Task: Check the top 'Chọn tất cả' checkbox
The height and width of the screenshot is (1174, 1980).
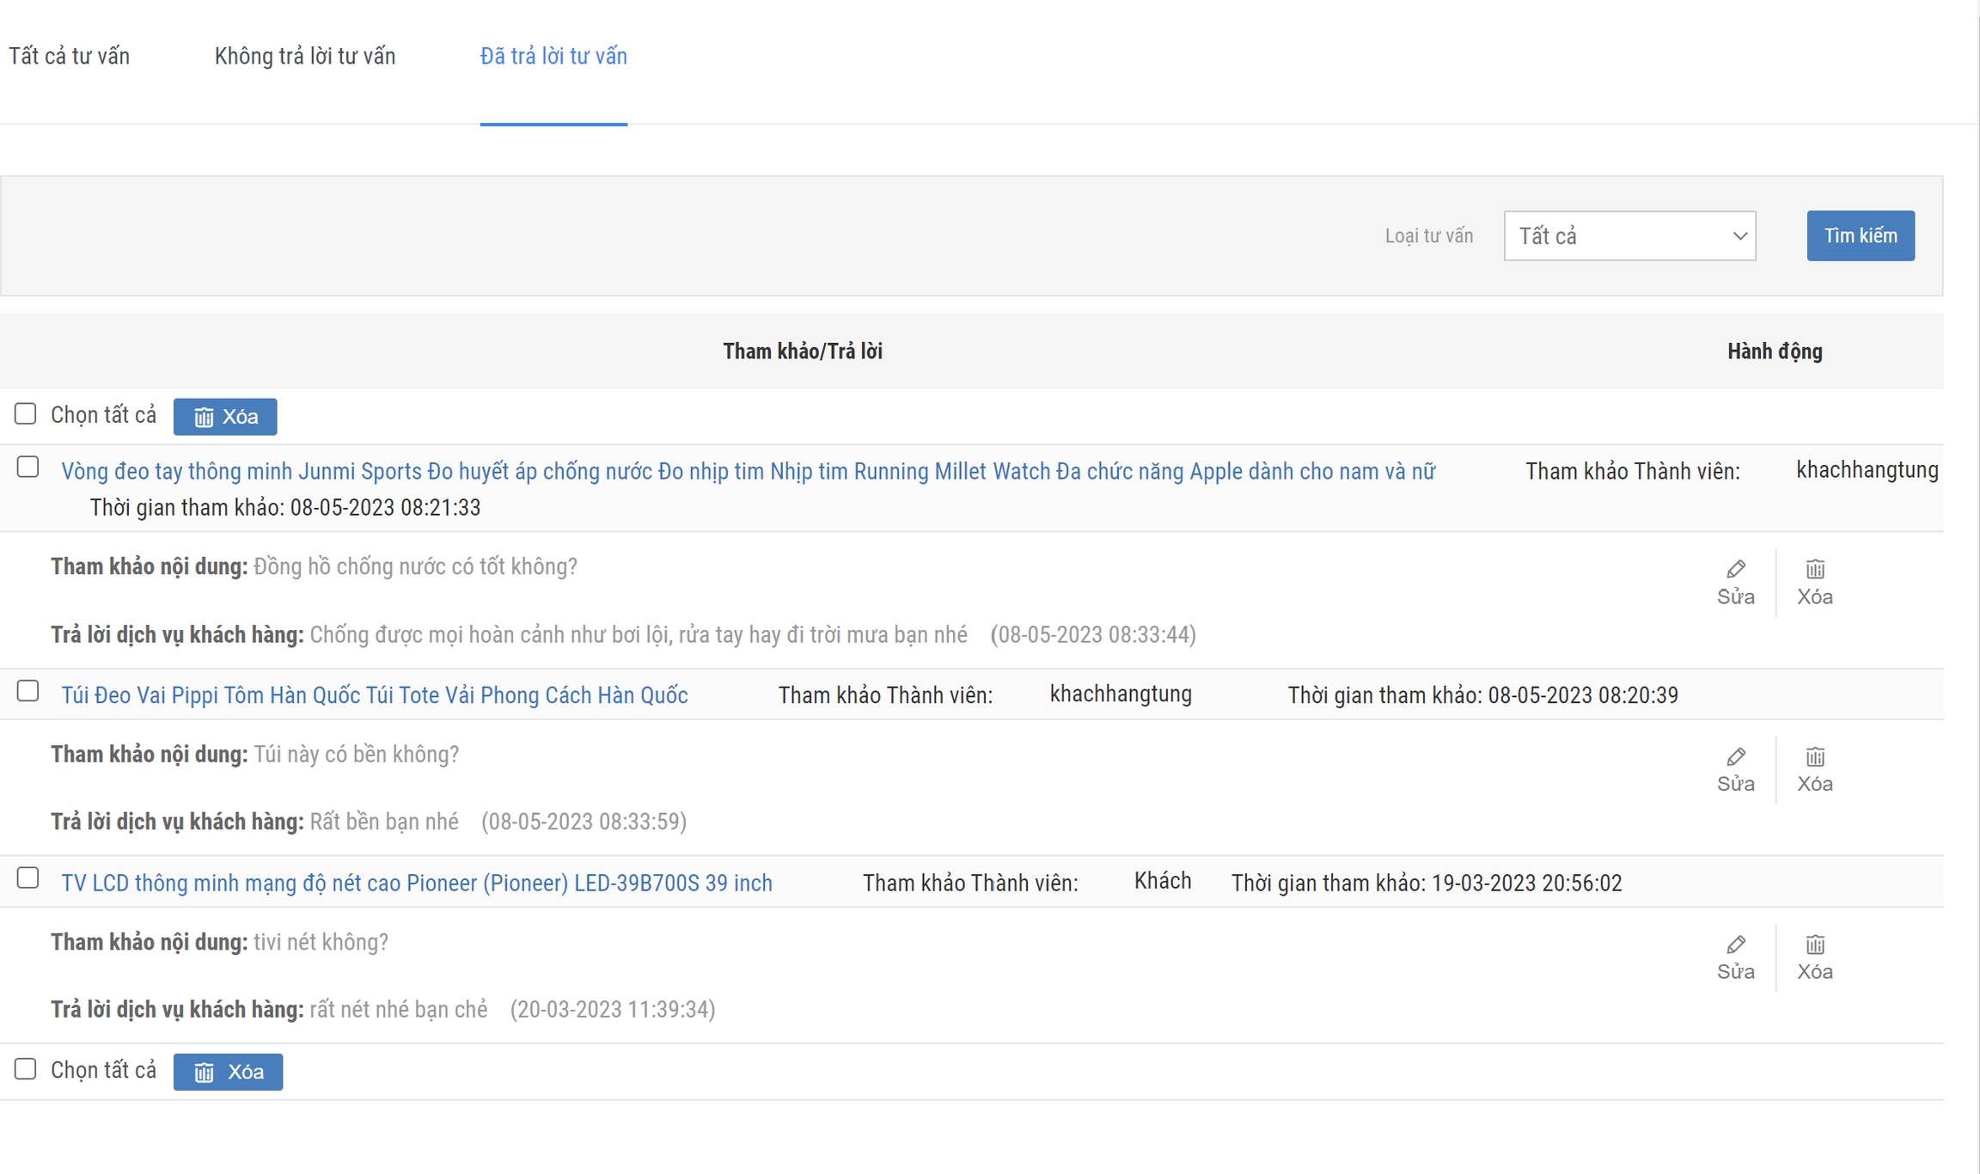Action: click(26, 414)
